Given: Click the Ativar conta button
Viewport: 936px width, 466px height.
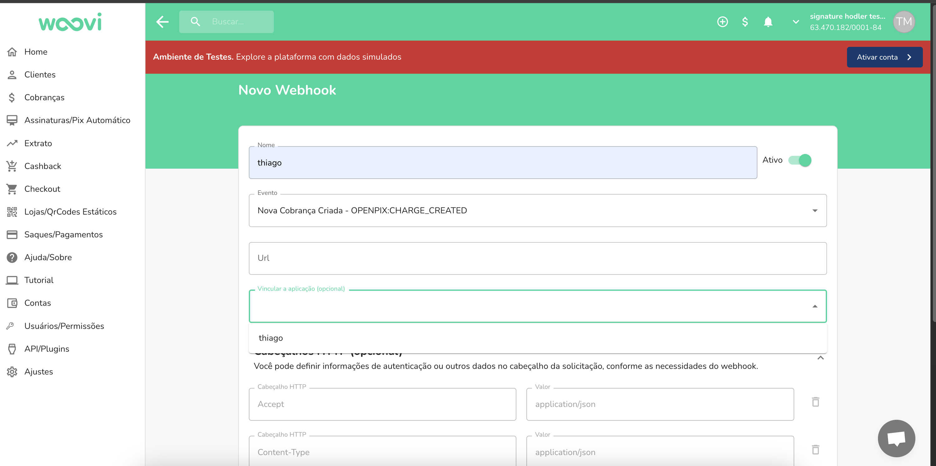Looking at the screenshot, I should [884, 57].
